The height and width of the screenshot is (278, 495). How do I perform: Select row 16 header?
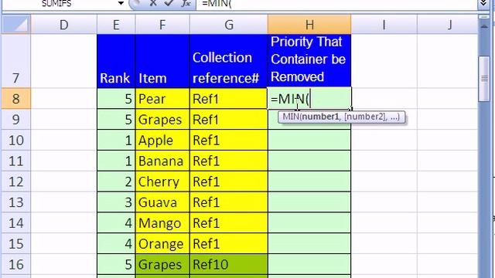click(x=16, y=264)
